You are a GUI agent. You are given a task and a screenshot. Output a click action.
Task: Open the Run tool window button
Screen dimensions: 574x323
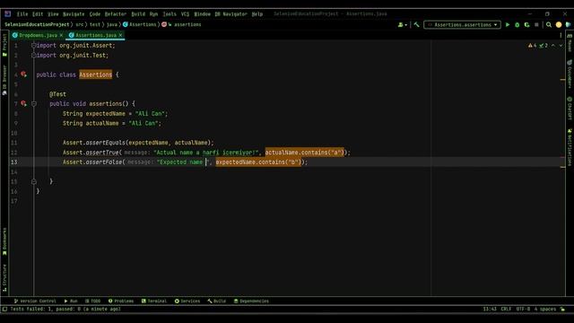pos(71,301)
